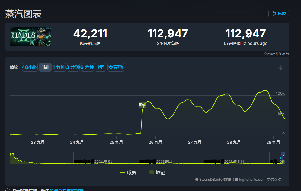Select the 48小时 zoom range
The height and width of the screenshot is (191, 301).
30,67
